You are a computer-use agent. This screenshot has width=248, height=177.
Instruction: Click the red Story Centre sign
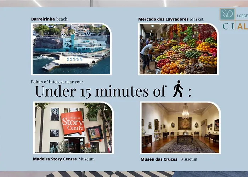tap(72, 123)
